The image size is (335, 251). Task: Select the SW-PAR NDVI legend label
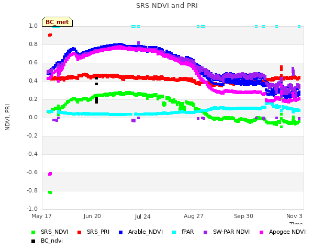tap(231, 232)
